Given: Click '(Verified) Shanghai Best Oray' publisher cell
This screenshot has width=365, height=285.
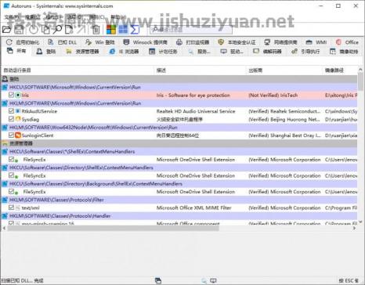Looking at the screenshot, I should pyautogui.click(x=284, y=135).
